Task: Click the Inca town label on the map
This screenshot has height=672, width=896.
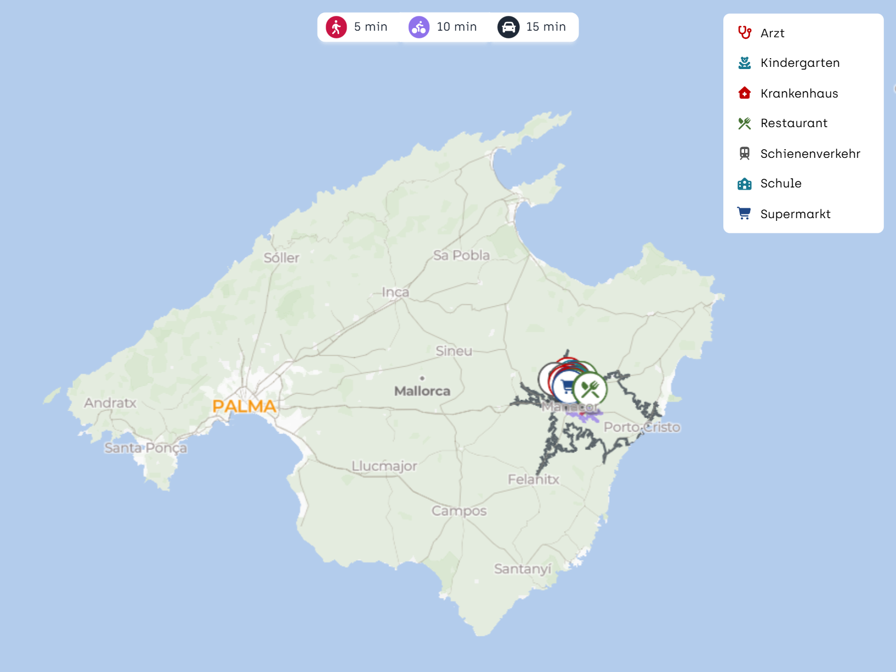Action: point(395,292)
